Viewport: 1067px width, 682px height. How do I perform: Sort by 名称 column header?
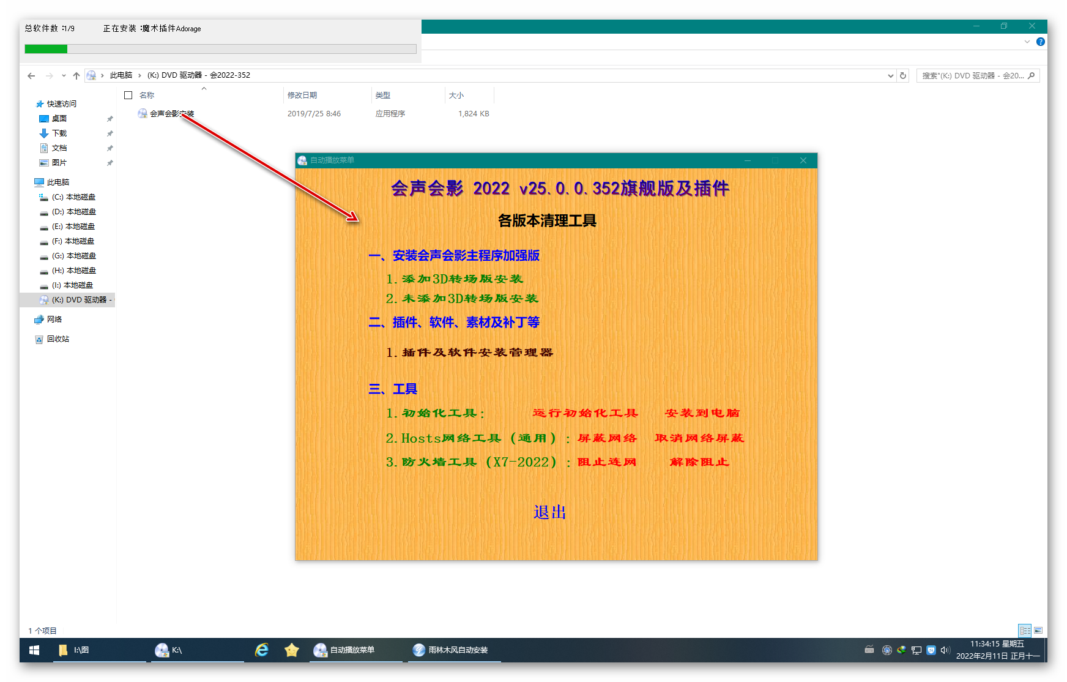click(147, 96)
